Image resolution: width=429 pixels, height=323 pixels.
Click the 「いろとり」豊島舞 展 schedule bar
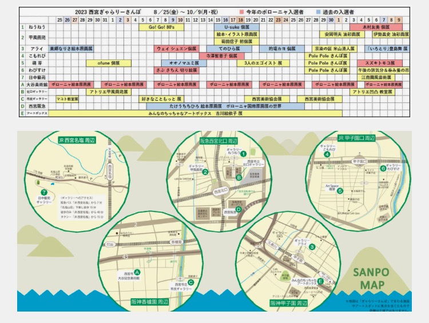(x=387, y=49)
